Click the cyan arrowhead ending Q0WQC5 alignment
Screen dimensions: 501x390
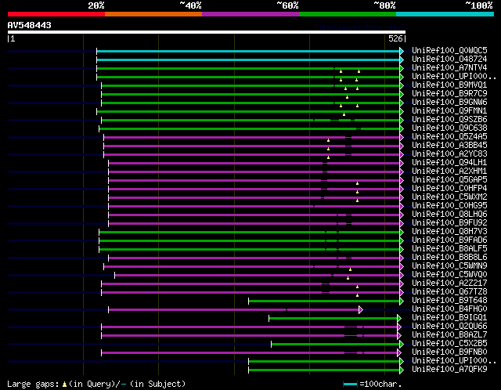click(402, 51)
